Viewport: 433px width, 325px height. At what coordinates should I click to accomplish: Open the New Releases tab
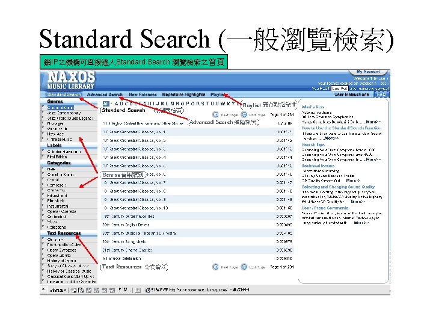click(x=143, y=94)
